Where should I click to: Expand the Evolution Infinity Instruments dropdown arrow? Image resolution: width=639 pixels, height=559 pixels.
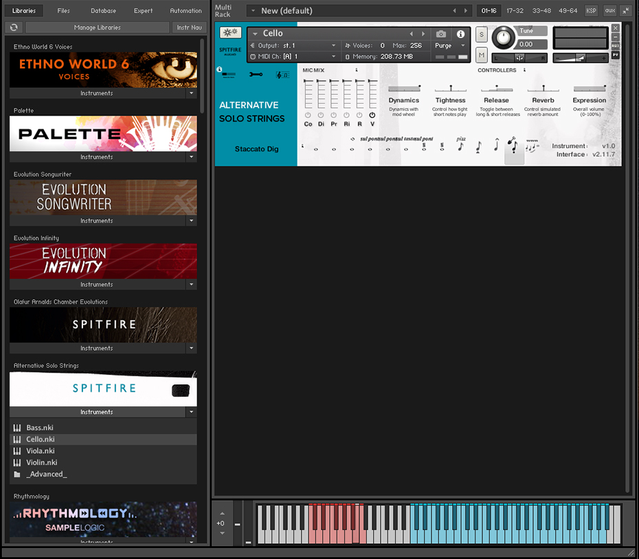tap(192, 284)
